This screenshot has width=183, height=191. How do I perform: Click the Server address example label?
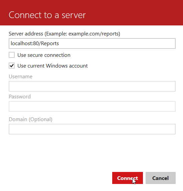click(x=64, y=34)
